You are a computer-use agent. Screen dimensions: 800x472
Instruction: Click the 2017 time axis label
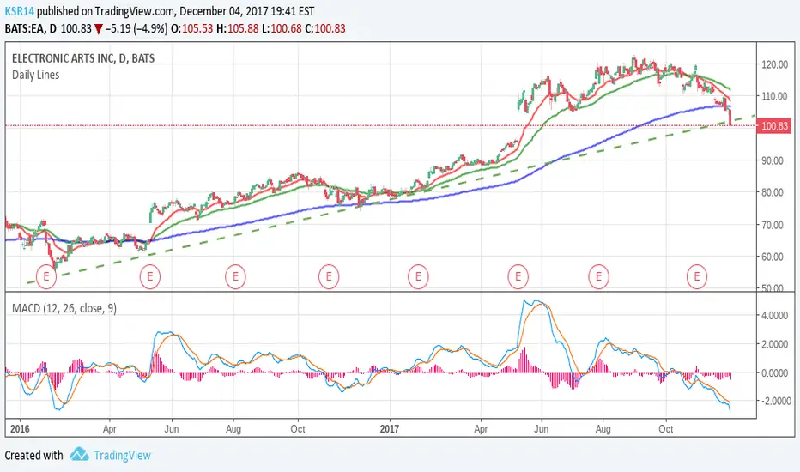pos(390,428)
